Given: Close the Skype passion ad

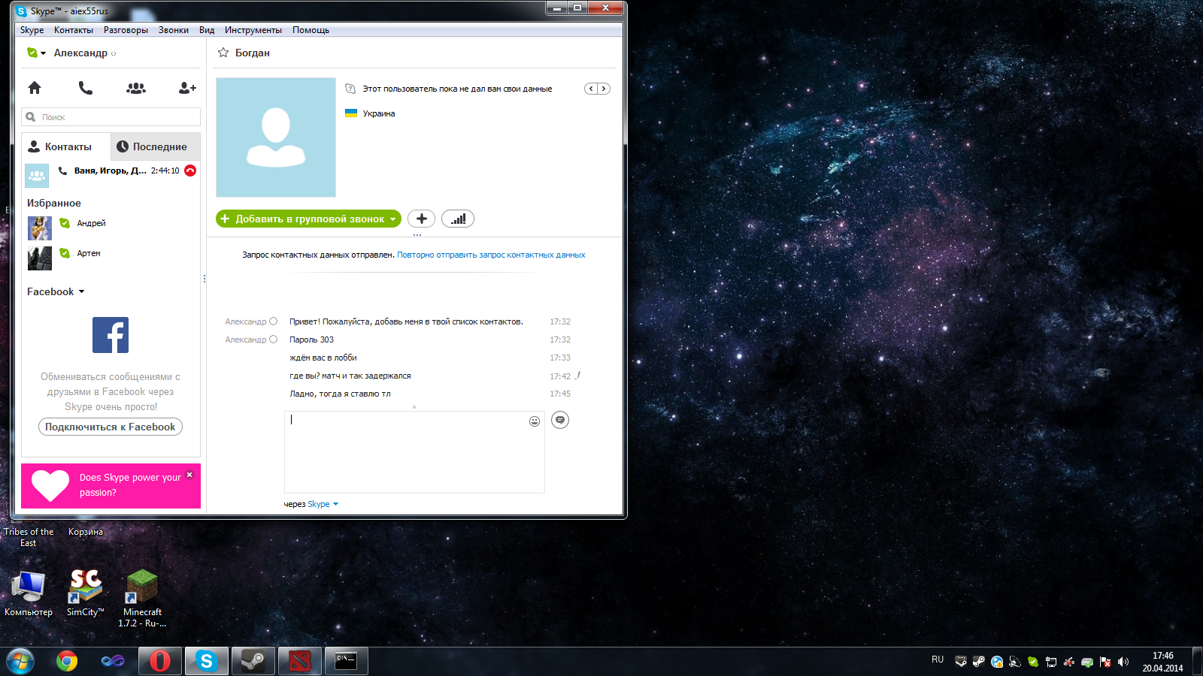Looking at the screenshot, I should [189, 475].
